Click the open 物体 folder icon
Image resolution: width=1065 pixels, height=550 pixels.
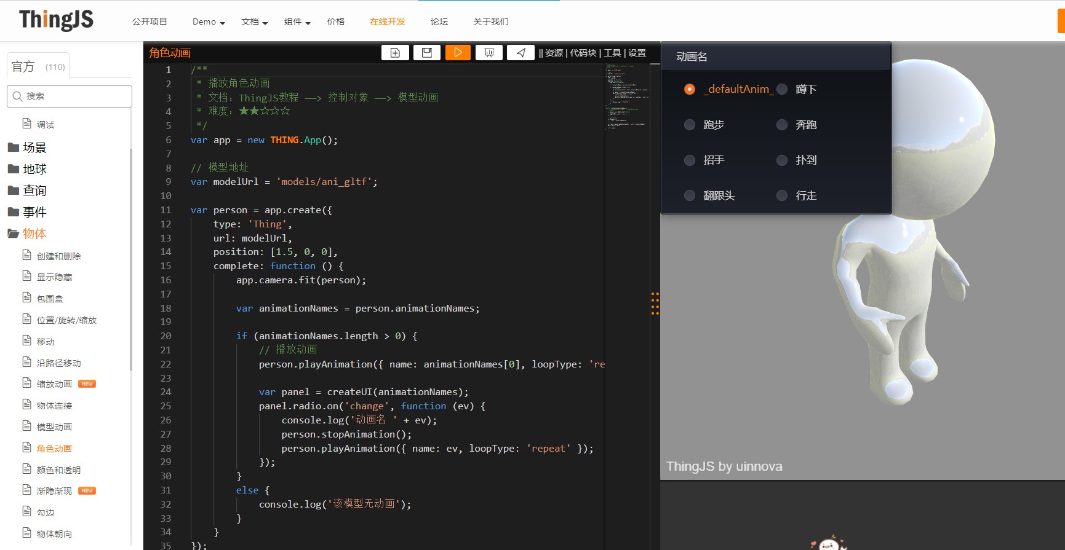pos(14,234)
